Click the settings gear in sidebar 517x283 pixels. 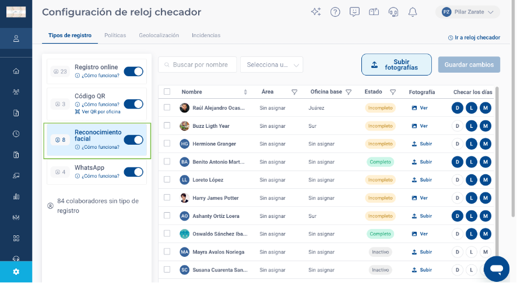click(16, 272)
